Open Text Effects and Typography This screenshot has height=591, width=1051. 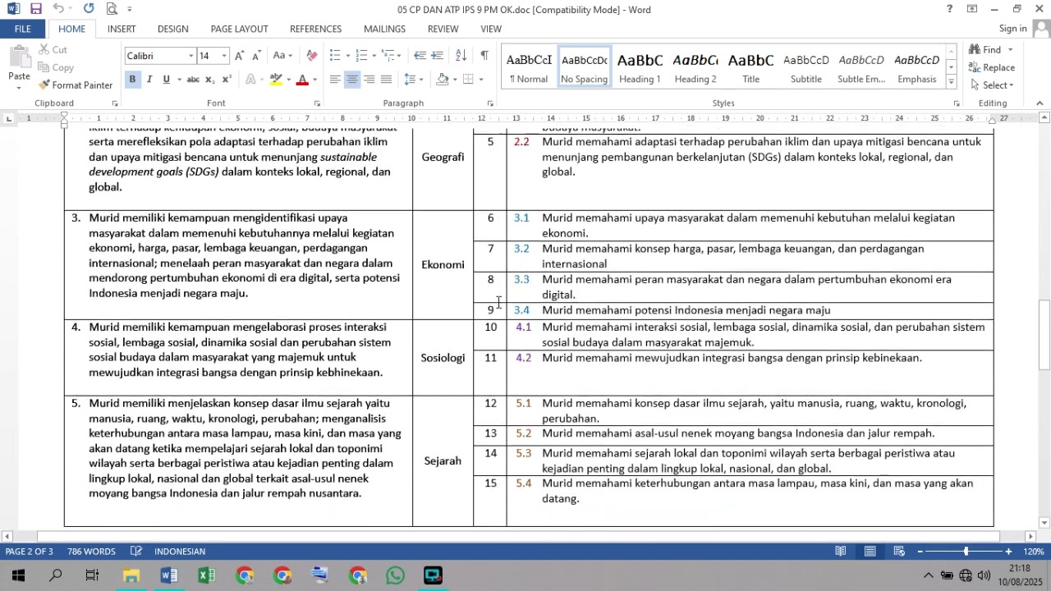pos(251,80)
